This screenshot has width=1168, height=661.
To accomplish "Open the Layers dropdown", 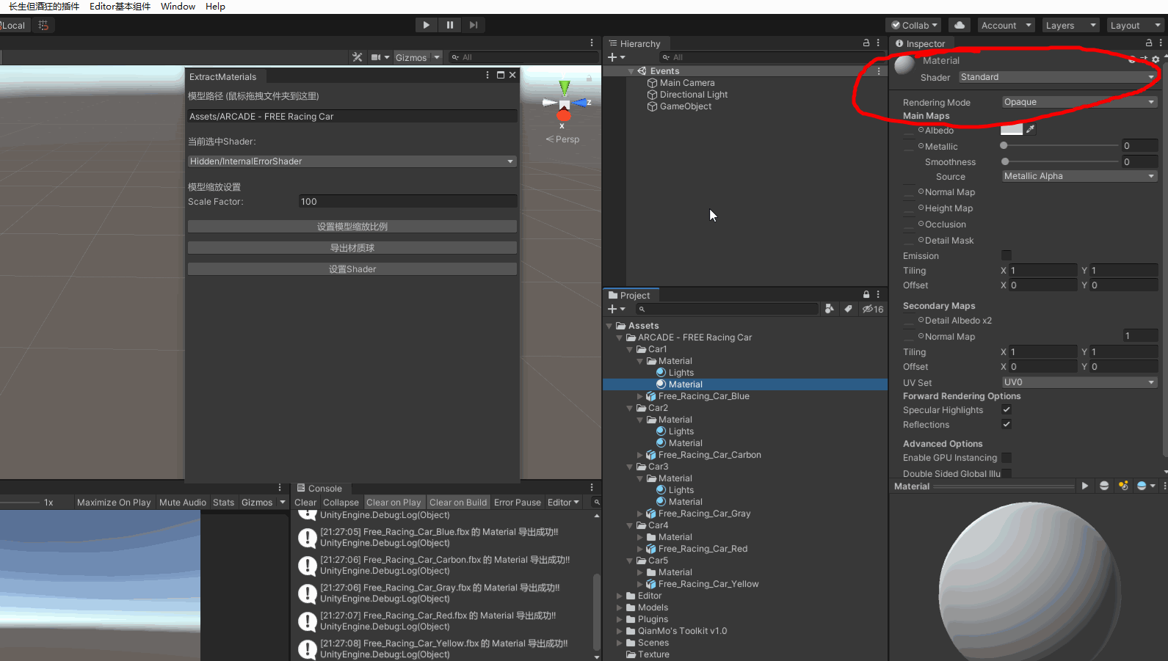I will (x=1070, y=25).
